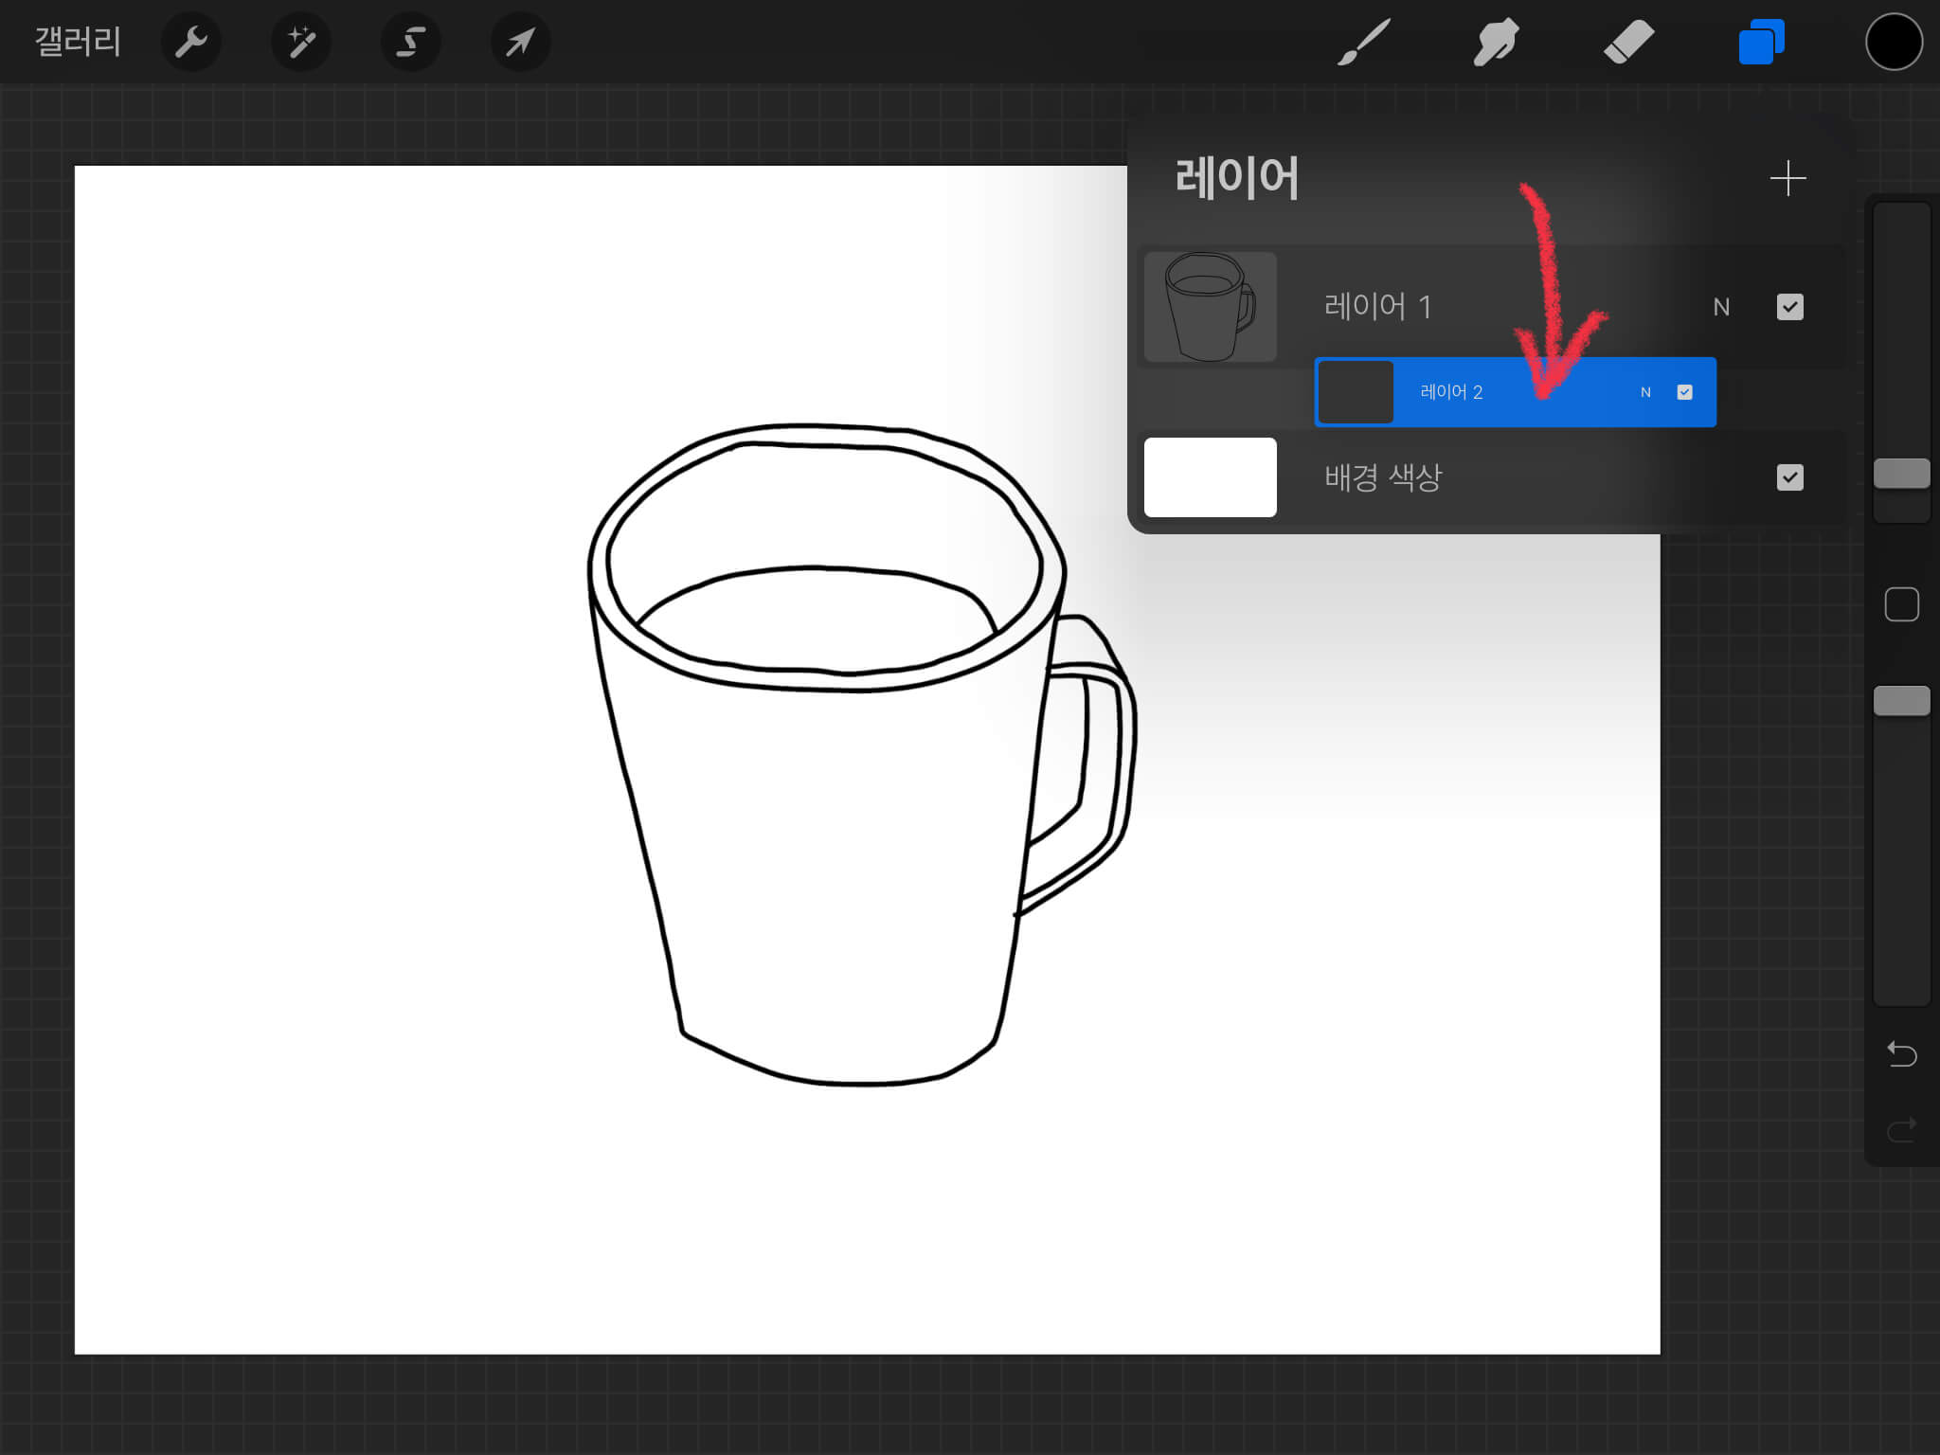Viewport: 1940px width, 1455px height.
Task: Open blend mode N for 레이어 2
Action: coord(1645,392)
